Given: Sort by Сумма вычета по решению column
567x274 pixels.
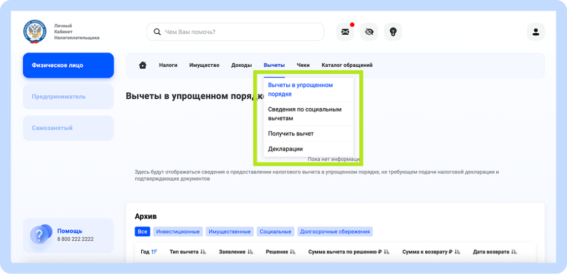Looking at the screenshot, I should click(349, 252).
